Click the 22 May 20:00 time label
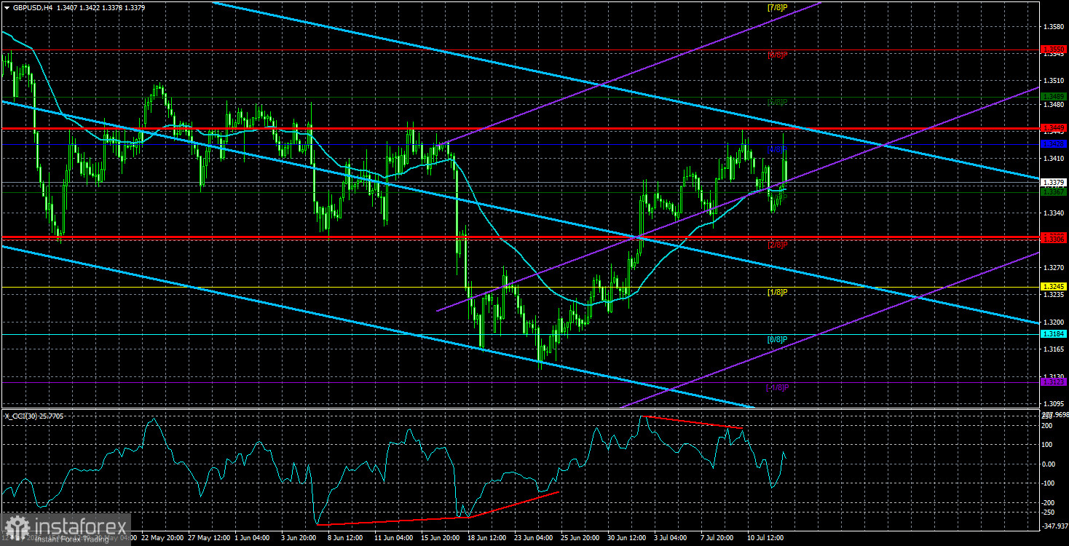 [163, 538]
